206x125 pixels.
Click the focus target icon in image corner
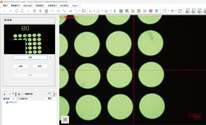point(65,120)
